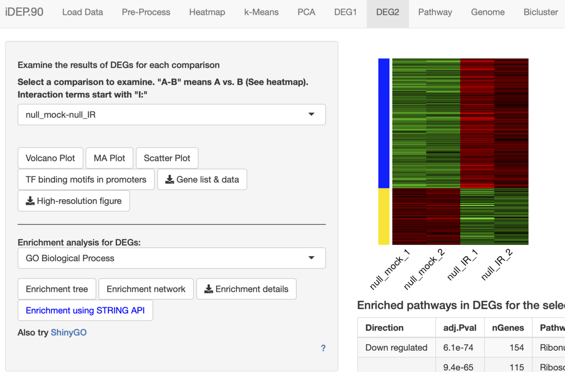The height and width of the screenshot is (372, 565).
Task: Download the Enrichment details file
Action: 246,289
